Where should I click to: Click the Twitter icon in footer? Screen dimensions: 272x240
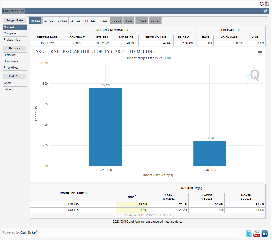click(249, 234)
